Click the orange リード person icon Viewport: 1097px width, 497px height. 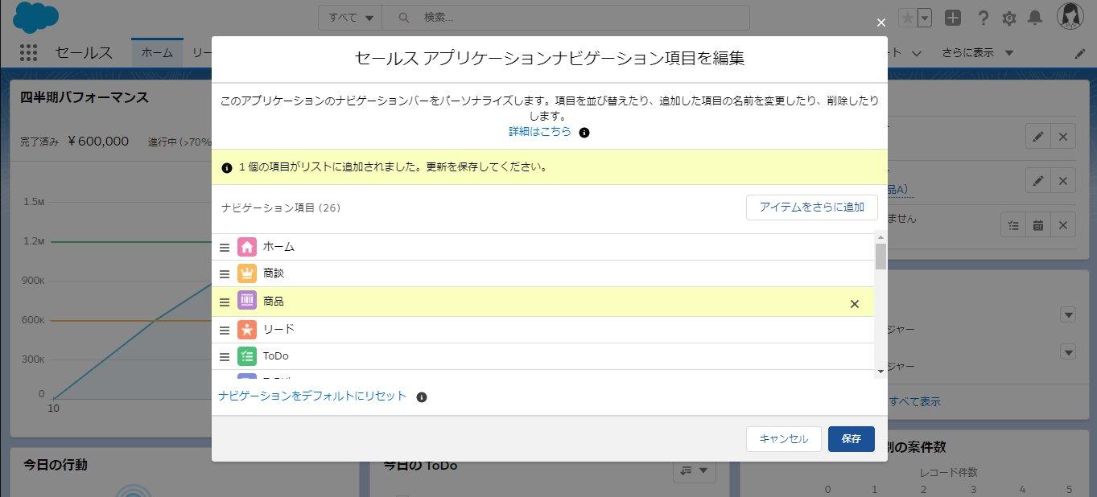247,329
